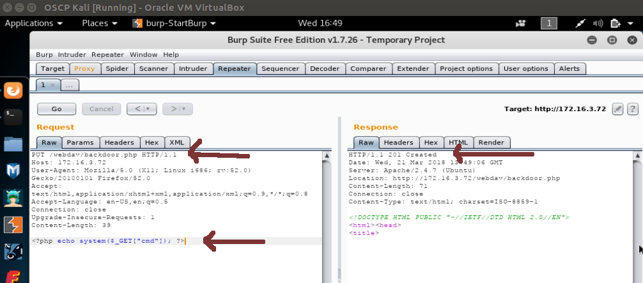Click the response scrollbar up arrow
Image resolution: width=643 pixels, height=283 pixels.
(637, 156)
